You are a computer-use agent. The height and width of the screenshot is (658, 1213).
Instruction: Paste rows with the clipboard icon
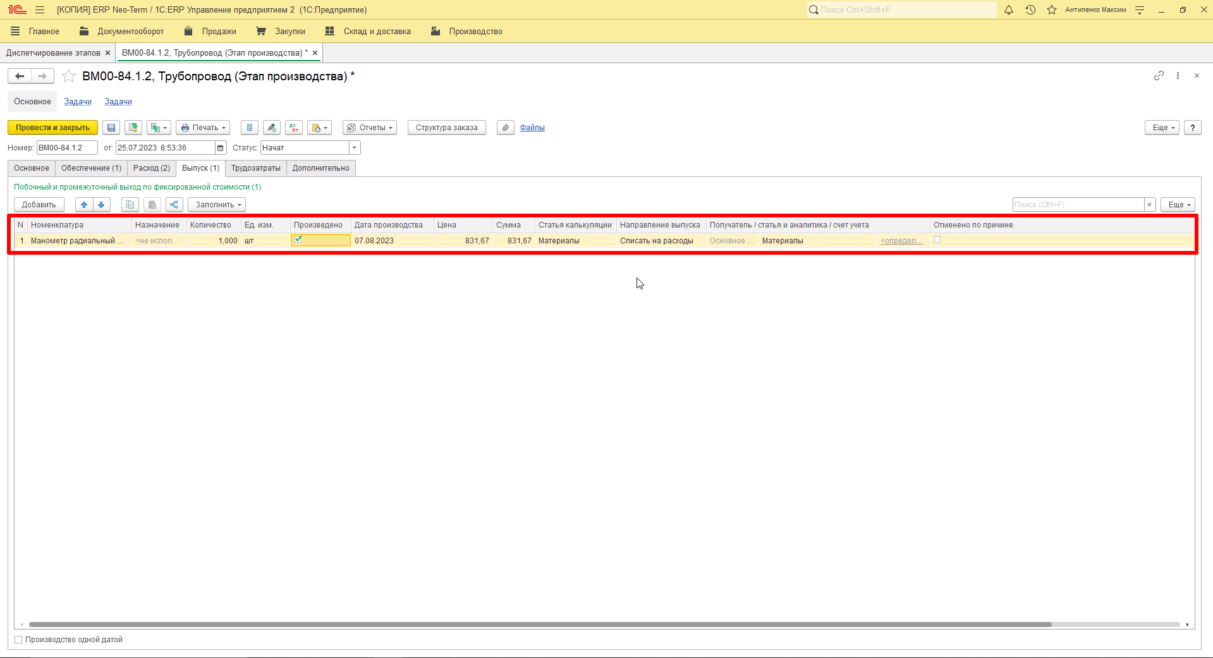[152, 205]
